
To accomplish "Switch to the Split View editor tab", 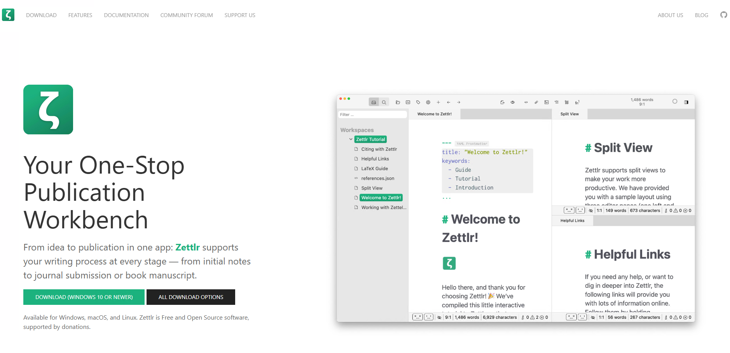I will [x=569, y=114].
